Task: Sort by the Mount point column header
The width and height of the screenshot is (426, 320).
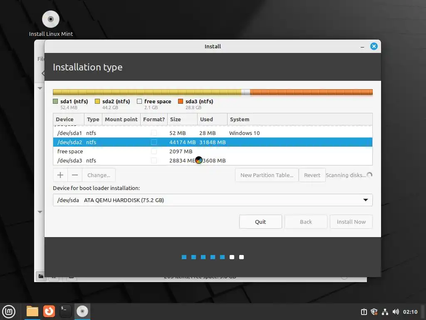Action: tap(121, 119)
